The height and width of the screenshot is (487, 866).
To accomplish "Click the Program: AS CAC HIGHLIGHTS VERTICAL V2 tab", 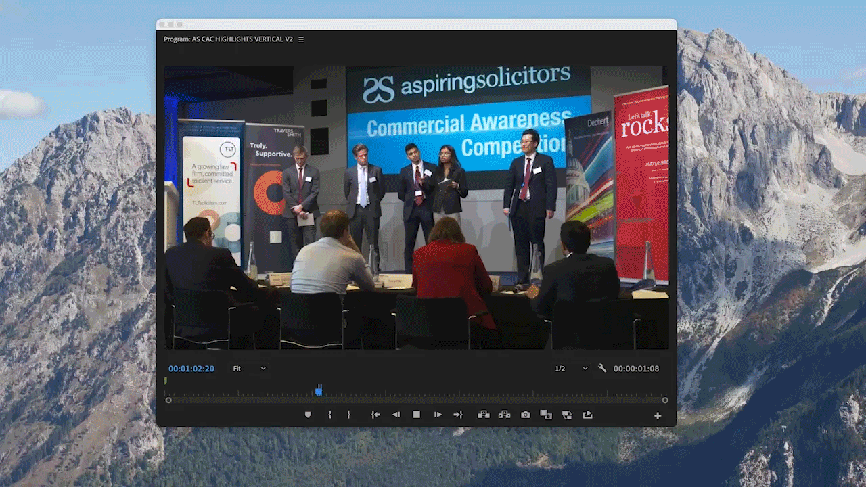I will (228, 39).
